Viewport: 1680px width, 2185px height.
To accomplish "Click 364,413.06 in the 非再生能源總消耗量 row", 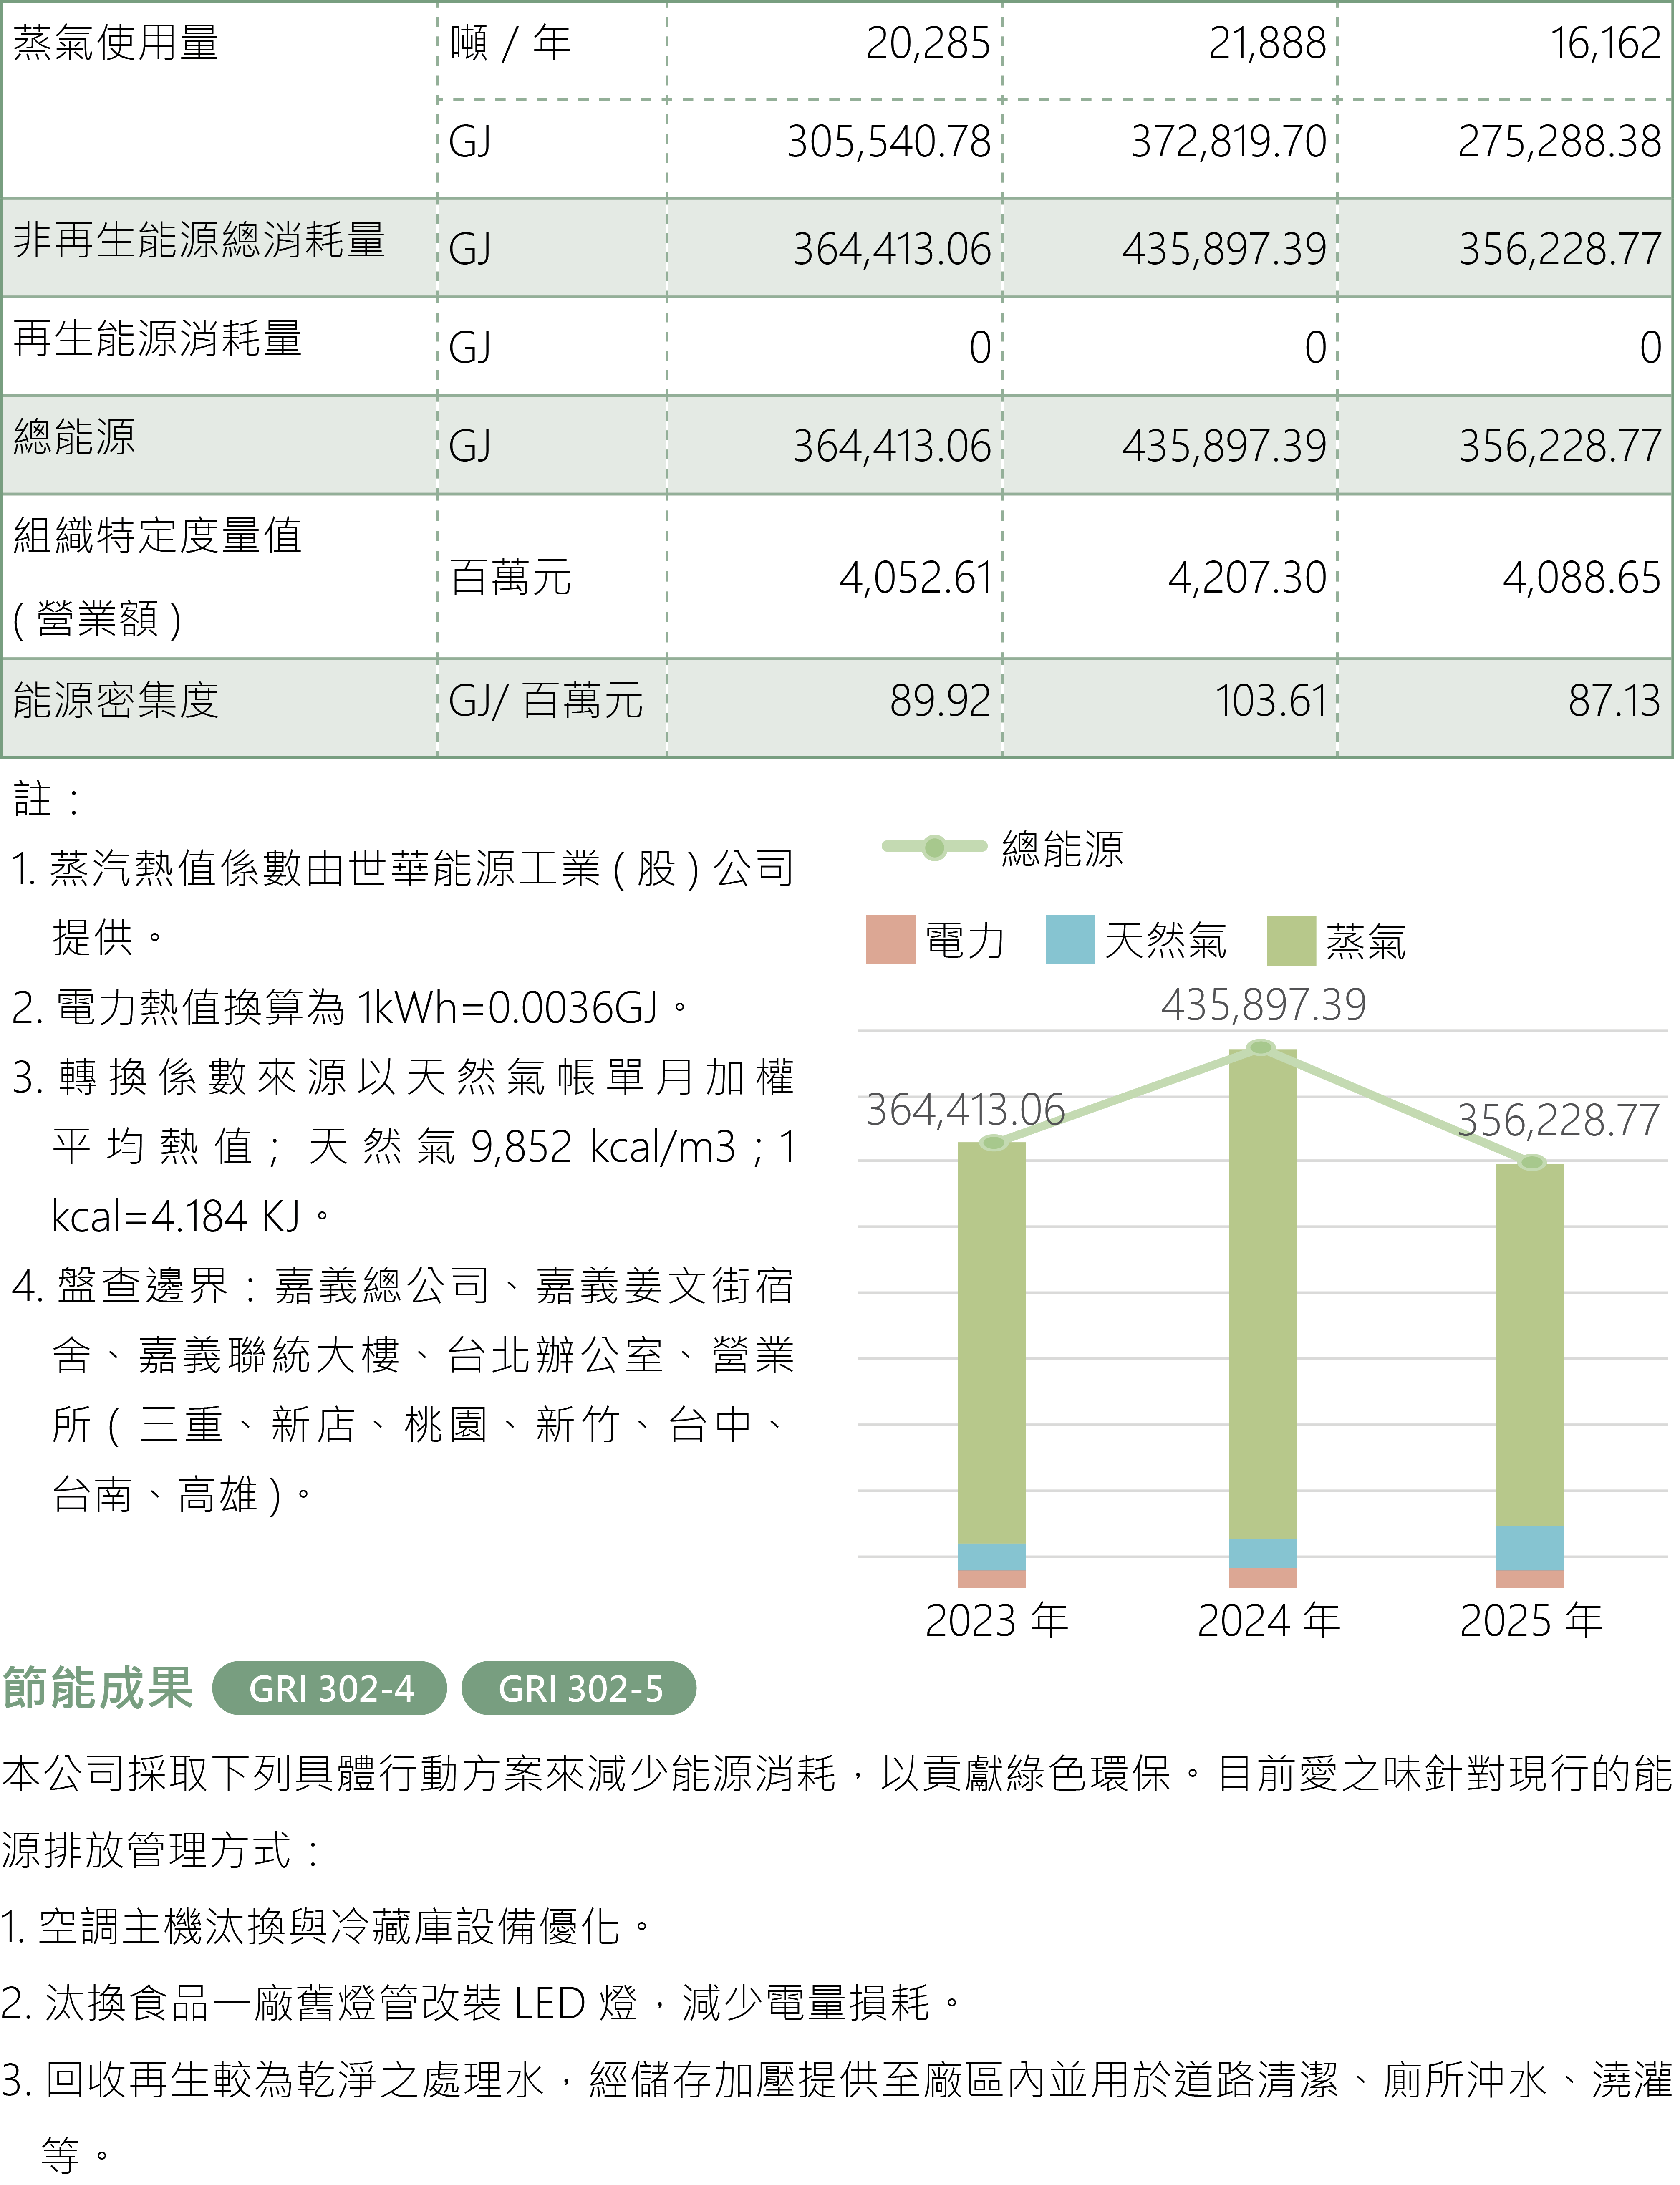I will coord(892,249).
